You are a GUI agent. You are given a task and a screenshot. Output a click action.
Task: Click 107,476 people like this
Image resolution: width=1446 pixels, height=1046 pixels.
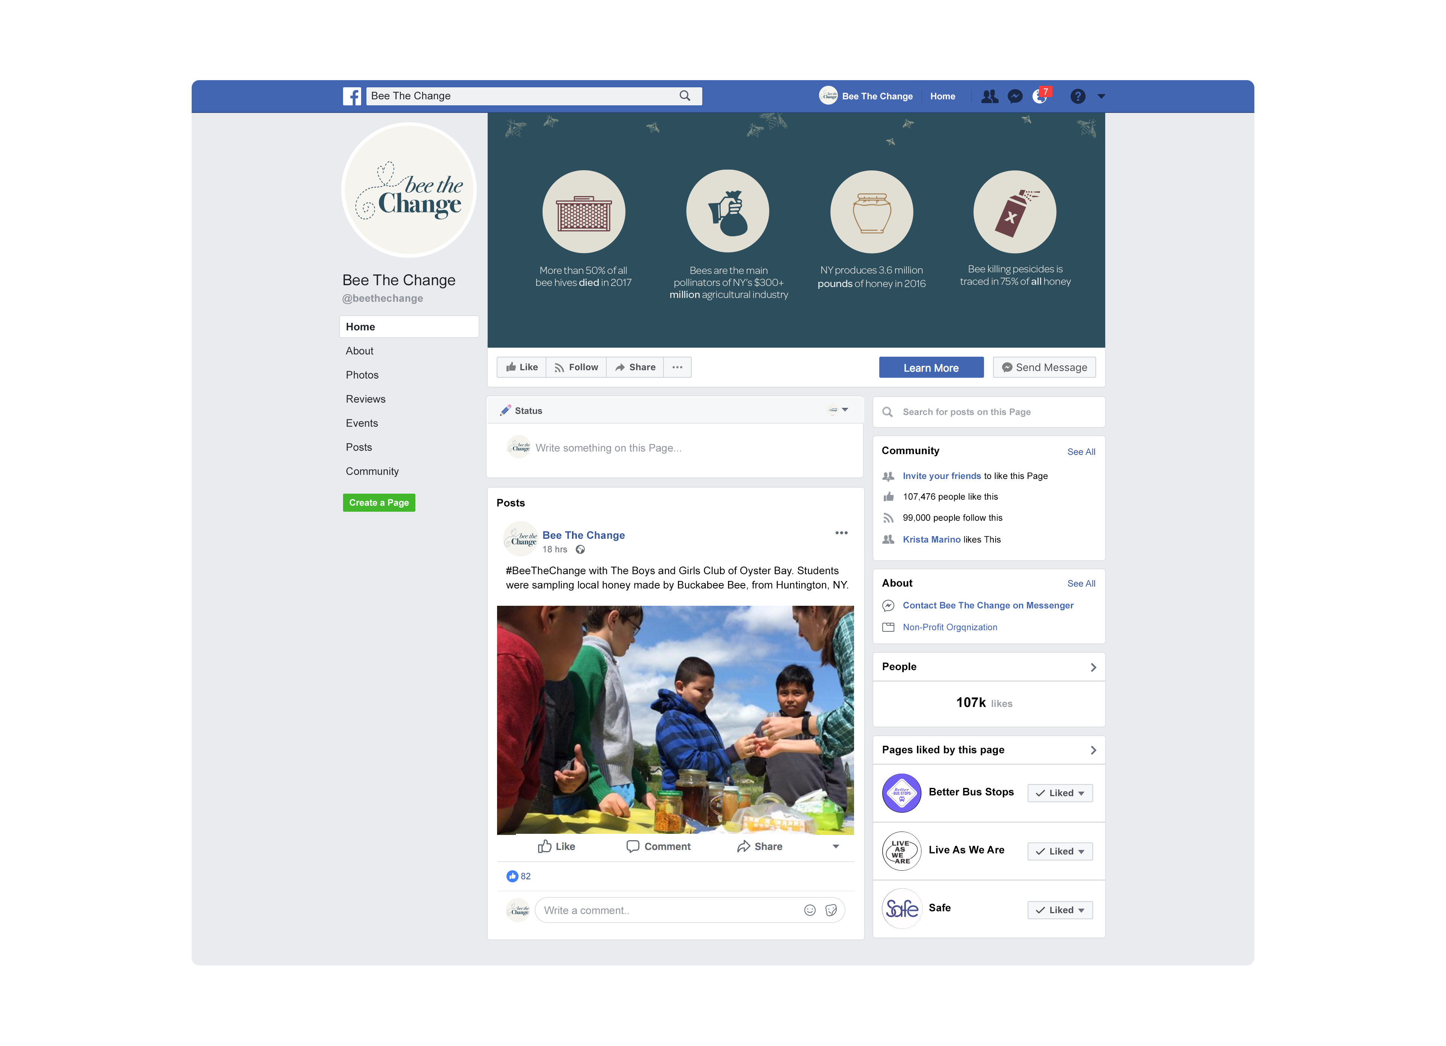pyautogui.click(x=950, y=497)
